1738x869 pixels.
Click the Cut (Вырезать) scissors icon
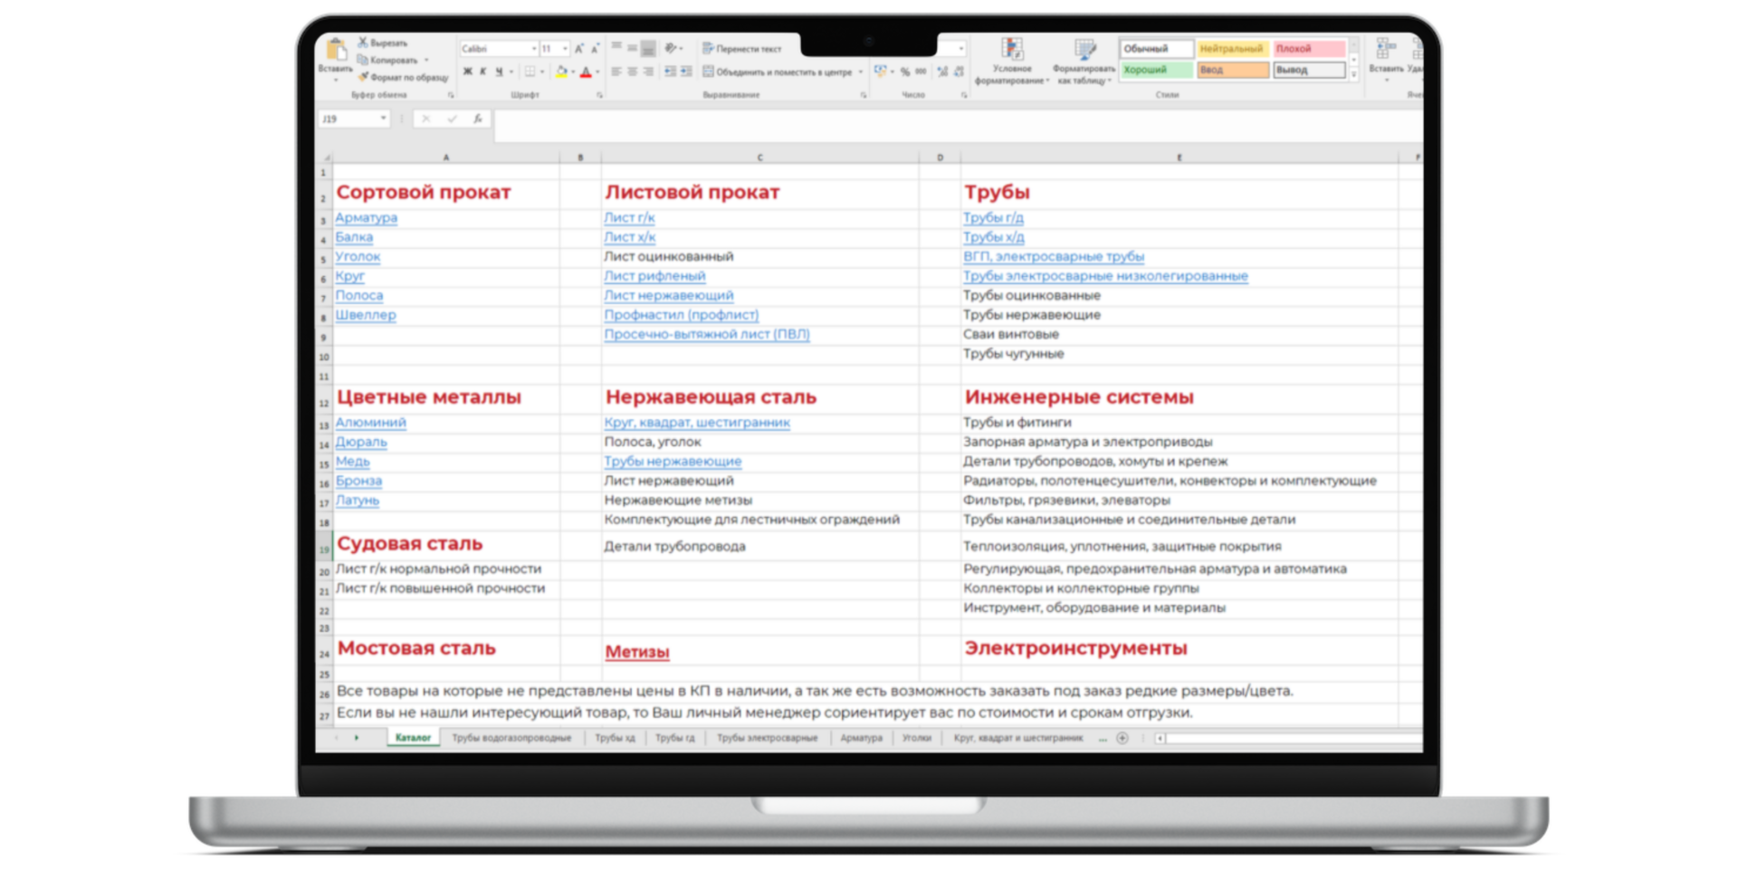pyautogui.click(x=363, y=43)
